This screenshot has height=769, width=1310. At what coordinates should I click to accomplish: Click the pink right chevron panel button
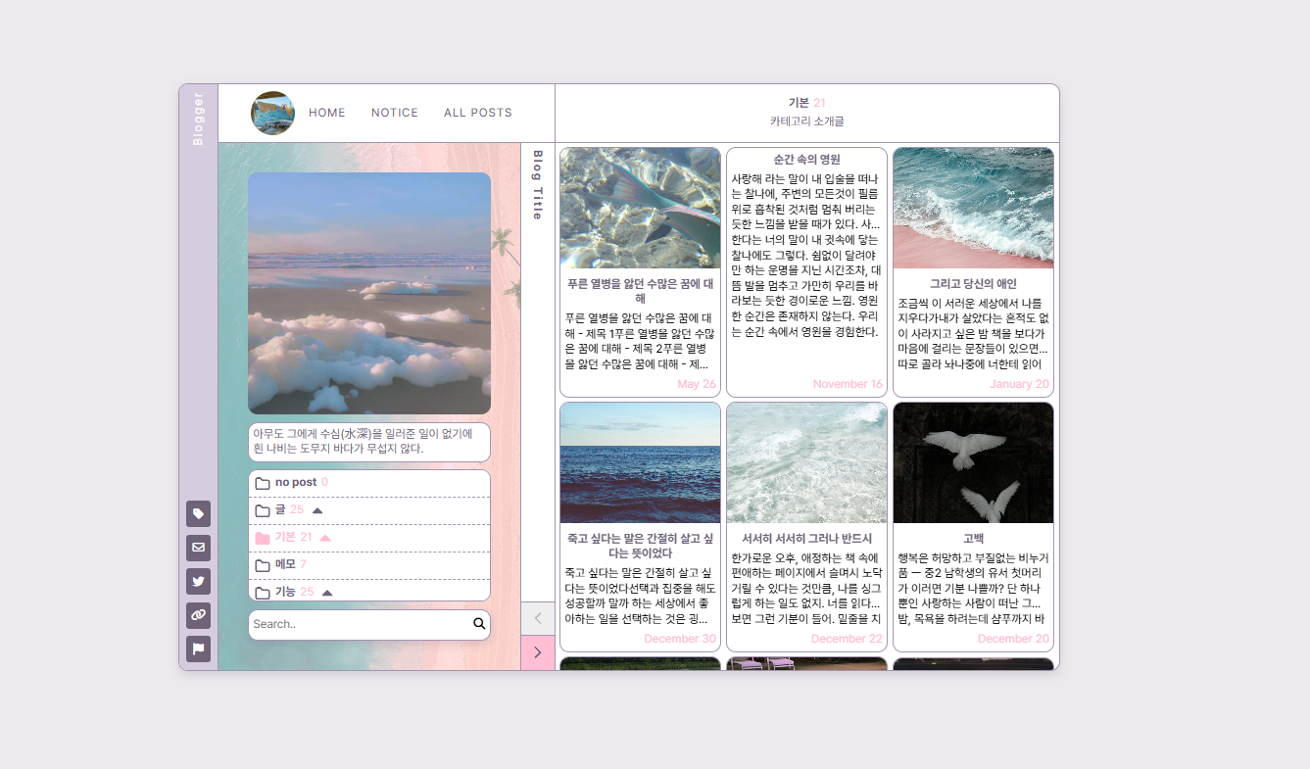(x=538, y=652)
